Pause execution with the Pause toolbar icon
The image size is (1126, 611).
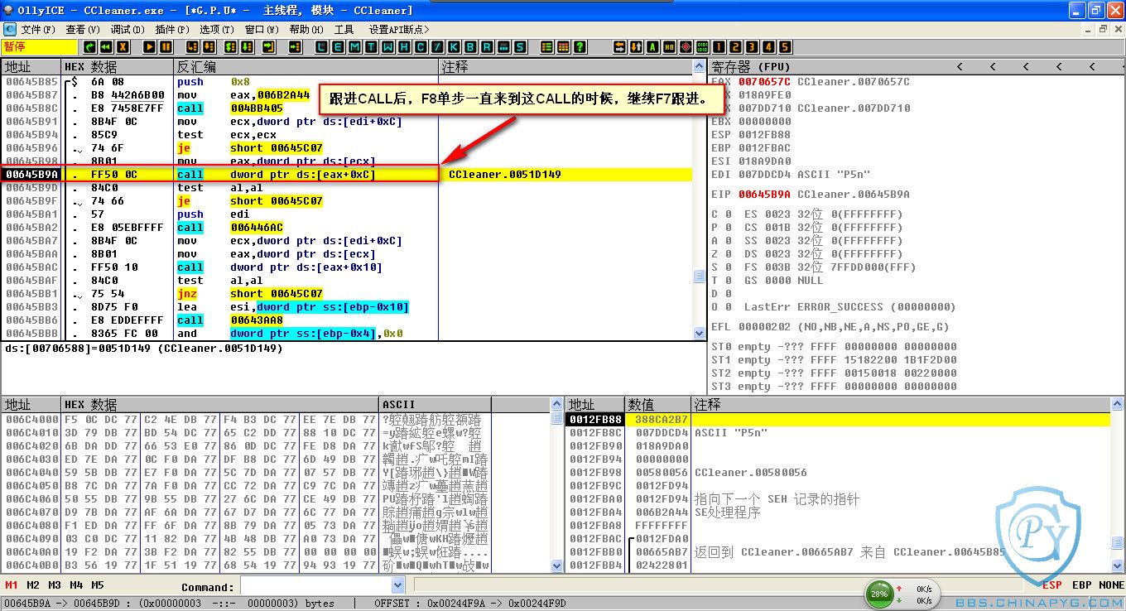point(166,47)
